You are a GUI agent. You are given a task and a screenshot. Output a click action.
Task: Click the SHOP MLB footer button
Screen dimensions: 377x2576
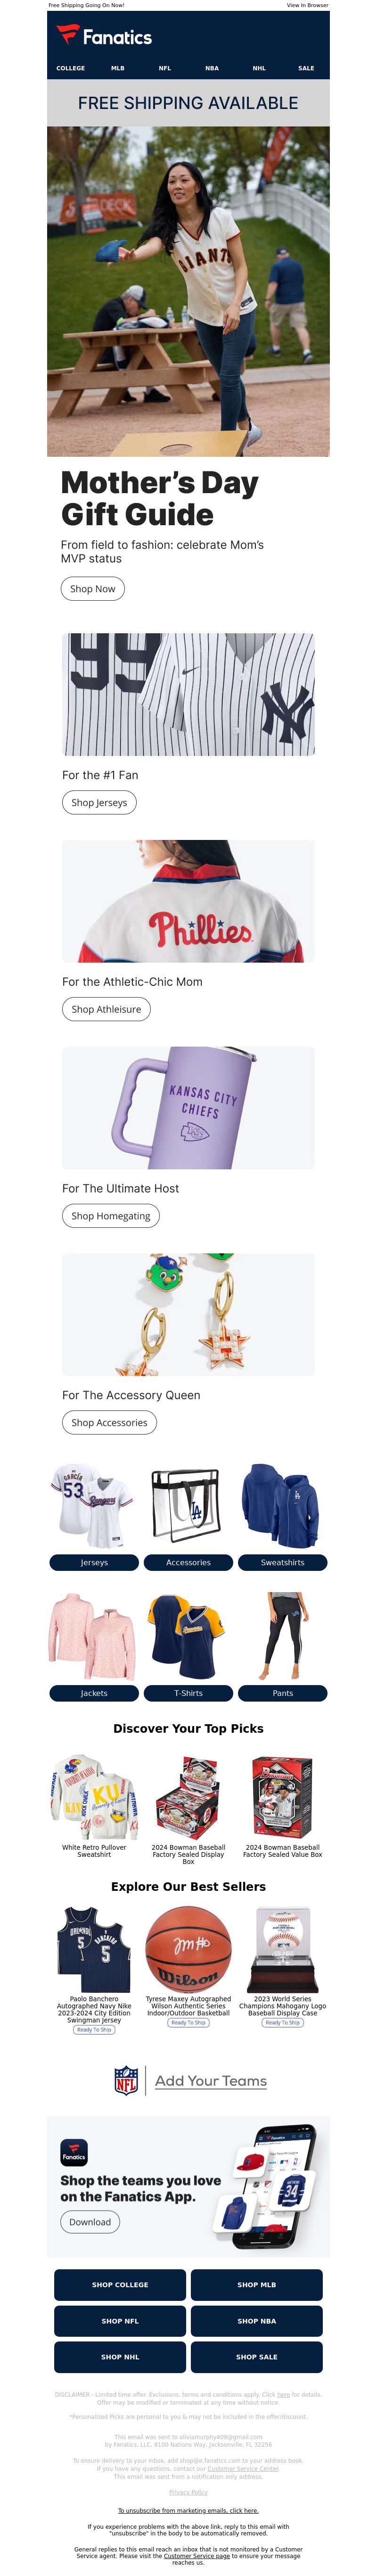coord(256,2285)
